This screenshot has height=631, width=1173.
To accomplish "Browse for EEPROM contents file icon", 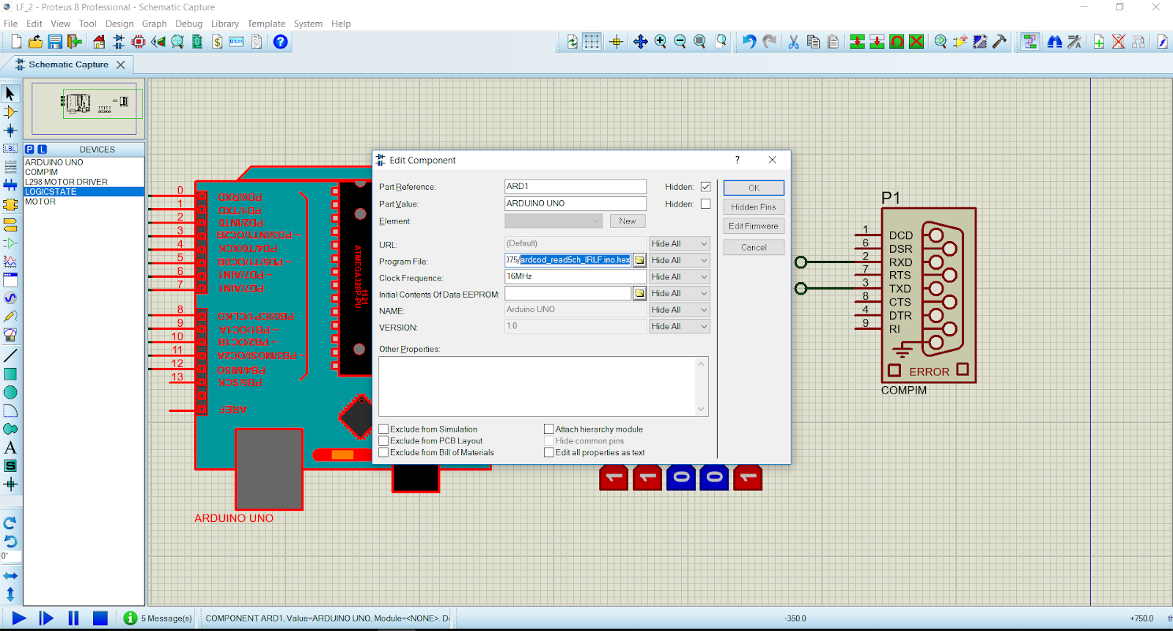I will click(x=639, y=293).
